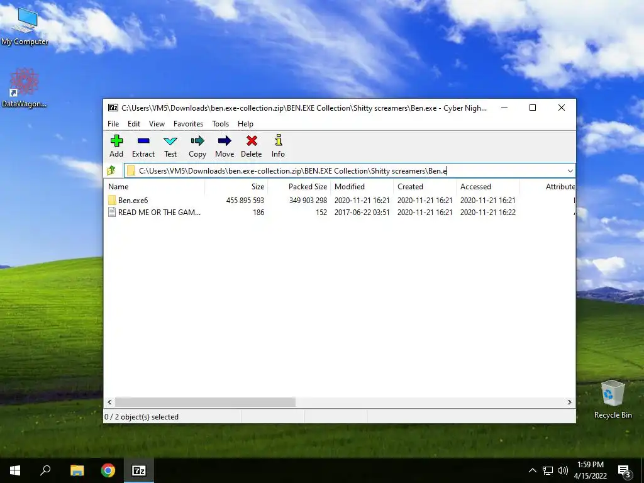The width and height of the screenshot is (644, 483).
Task: Select the Move toolbar icon
Action: (225, 141)
